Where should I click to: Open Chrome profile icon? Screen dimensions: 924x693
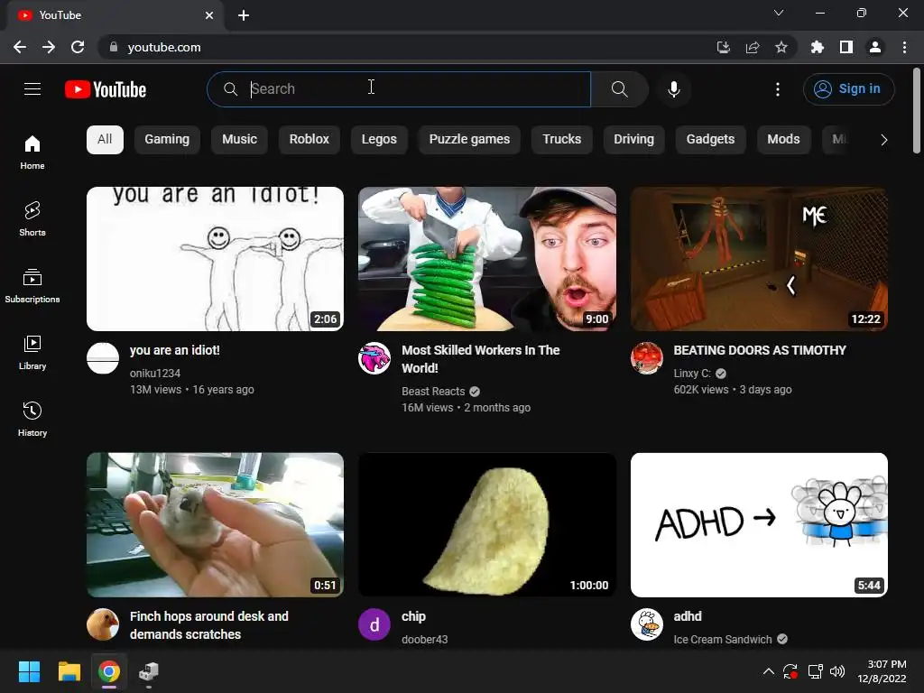click(x=875, y=47)
